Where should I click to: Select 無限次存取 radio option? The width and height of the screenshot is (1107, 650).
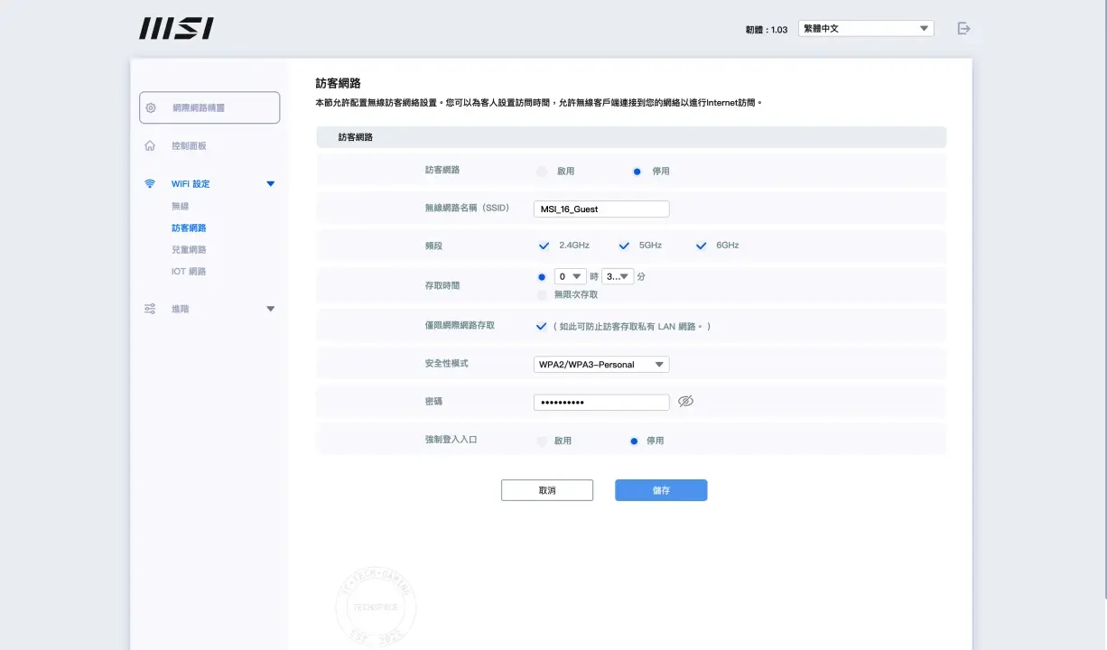[x=542, y=294]
